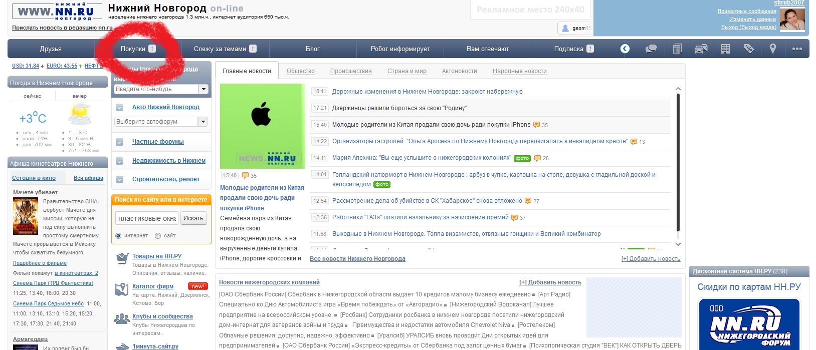Click the comment icon under the Apple thumbnail
Screen dimensions: 816x350
[245, 175]
